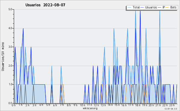
Task: Click the '7 h' x-axis label
Action: 62,105
